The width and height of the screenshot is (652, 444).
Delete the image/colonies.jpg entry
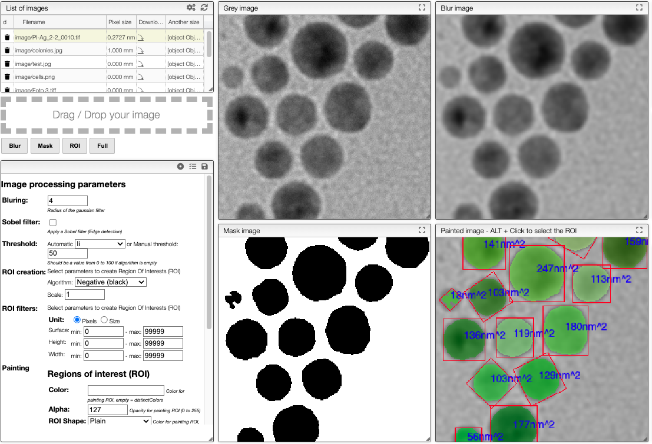coord(6,50)
